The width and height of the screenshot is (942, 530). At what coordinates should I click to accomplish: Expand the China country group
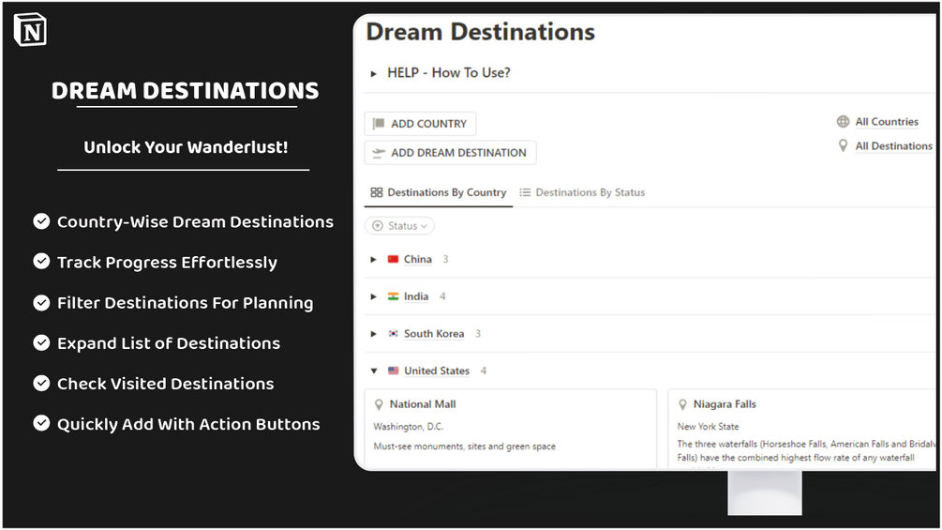[x=374, y=260]
